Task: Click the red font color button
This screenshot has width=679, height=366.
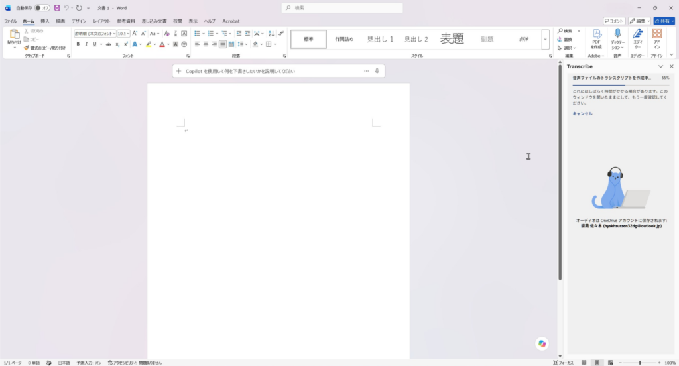Action: 162,44
